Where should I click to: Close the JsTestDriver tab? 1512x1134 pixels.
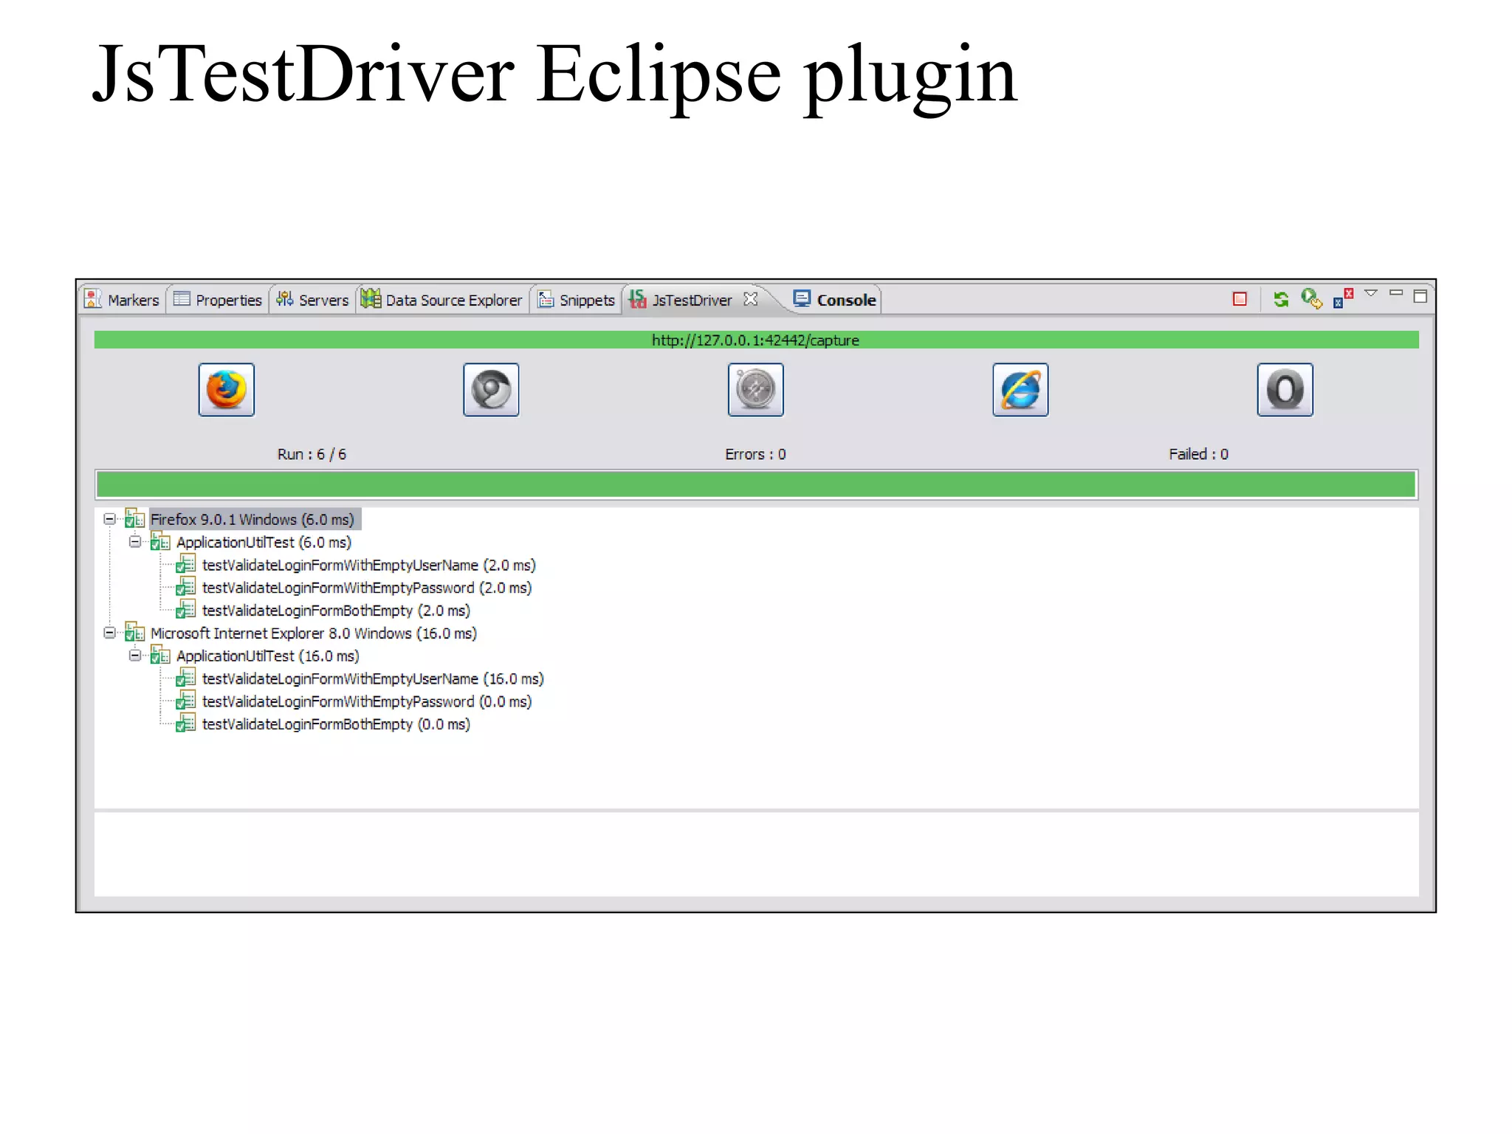pos(751,299)
